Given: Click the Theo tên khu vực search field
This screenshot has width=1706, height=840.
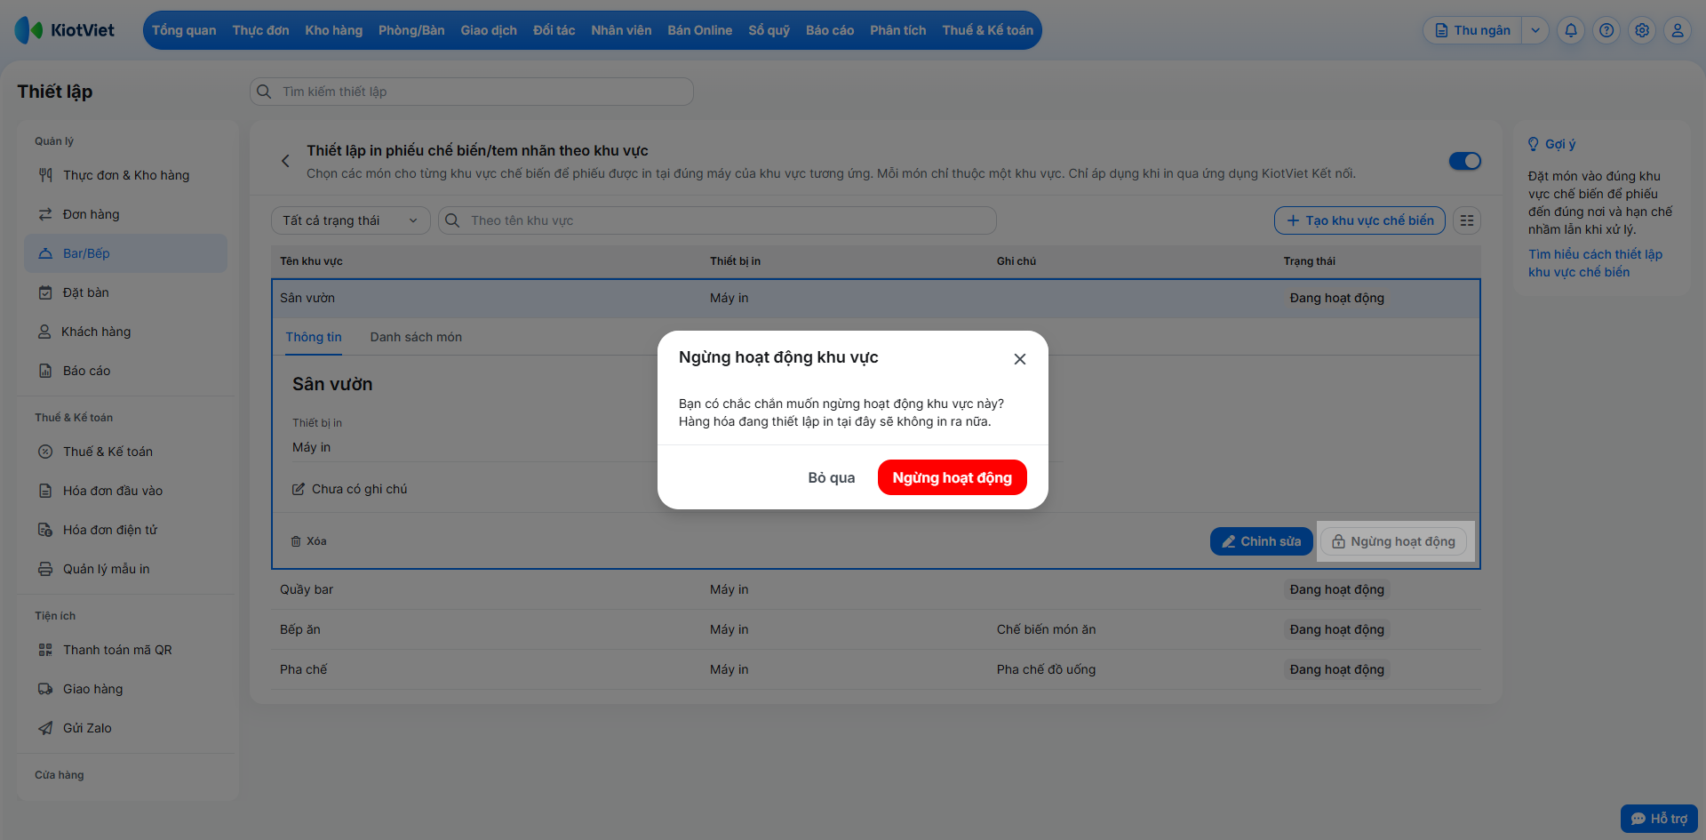Looking at the screenshot, I should [717, 220].
